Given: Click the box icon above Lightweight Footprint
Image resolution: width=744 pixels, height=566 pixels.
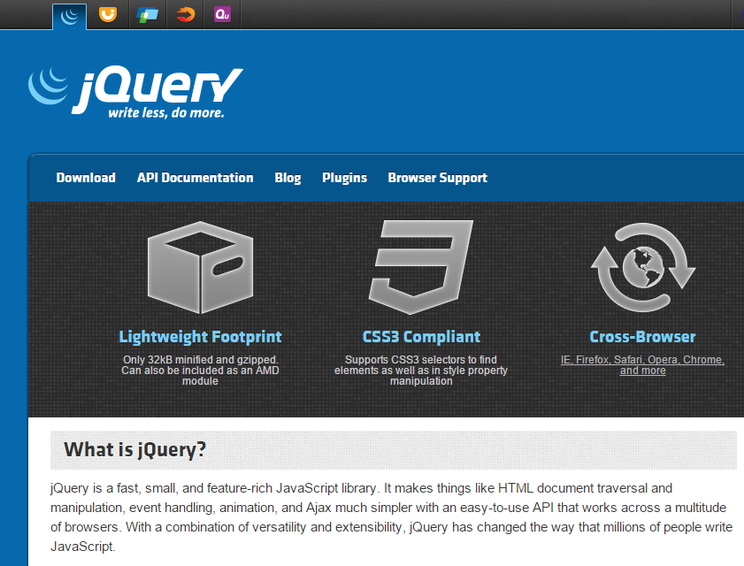Looking at the screenshot, I should [200, 268].
